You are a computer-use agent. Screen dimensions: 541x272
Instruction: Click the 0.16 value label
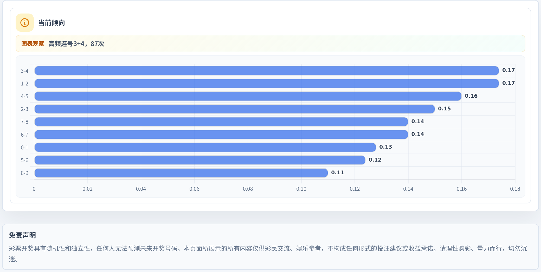click(x=471, y=96)
